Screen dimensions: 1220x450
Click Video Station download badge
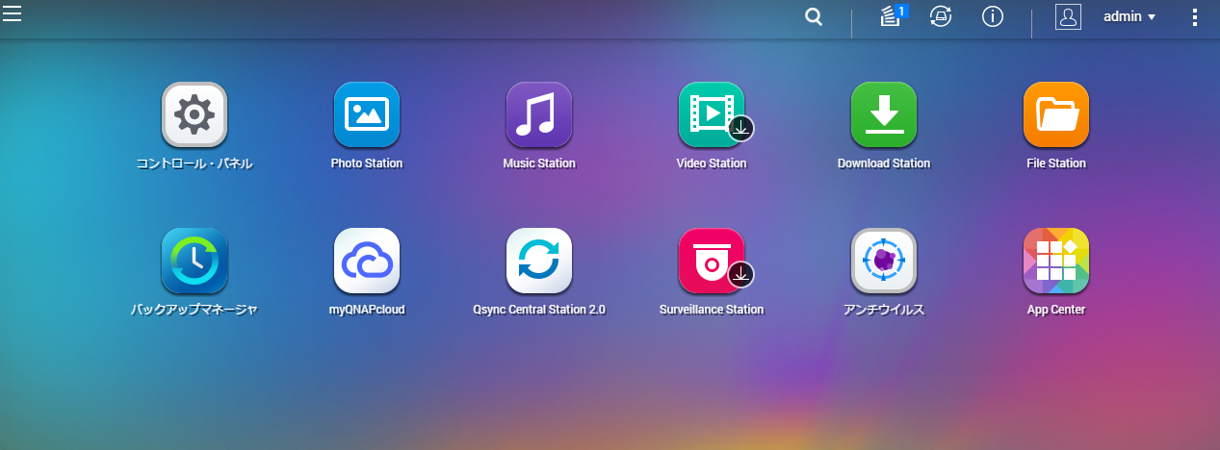click(x=740, y=128)
